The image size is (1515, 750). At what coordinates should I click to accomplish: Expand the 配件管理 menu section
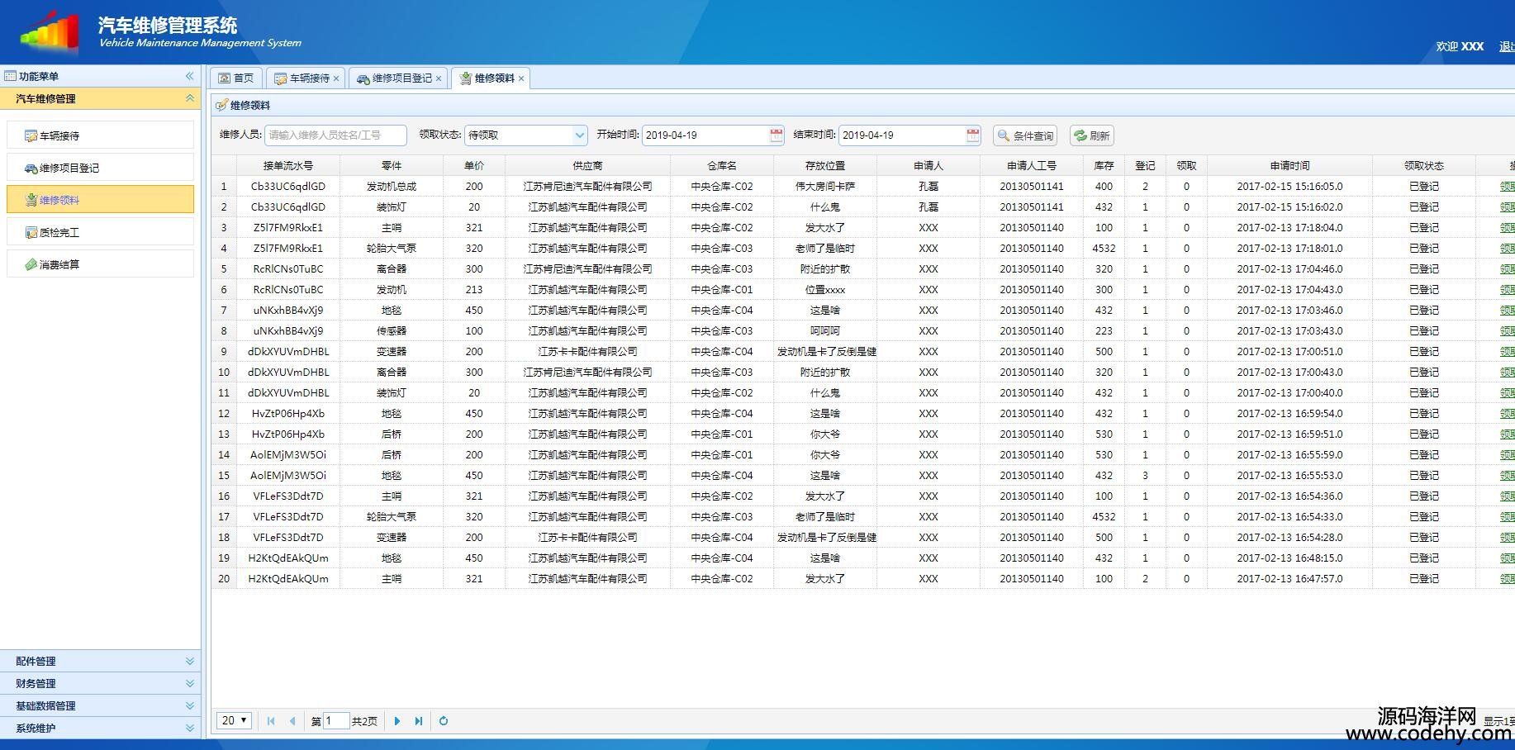click(100, 661)
